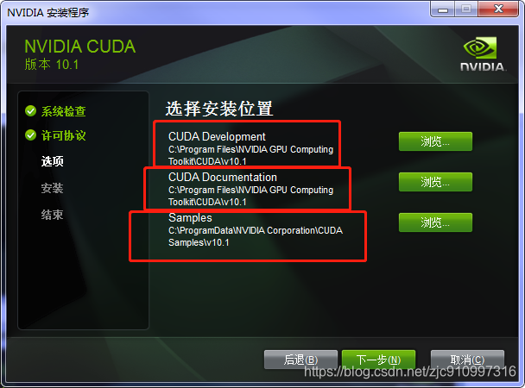
Task: Go to next step with 下一步(N)
Action: pos(378,360)
